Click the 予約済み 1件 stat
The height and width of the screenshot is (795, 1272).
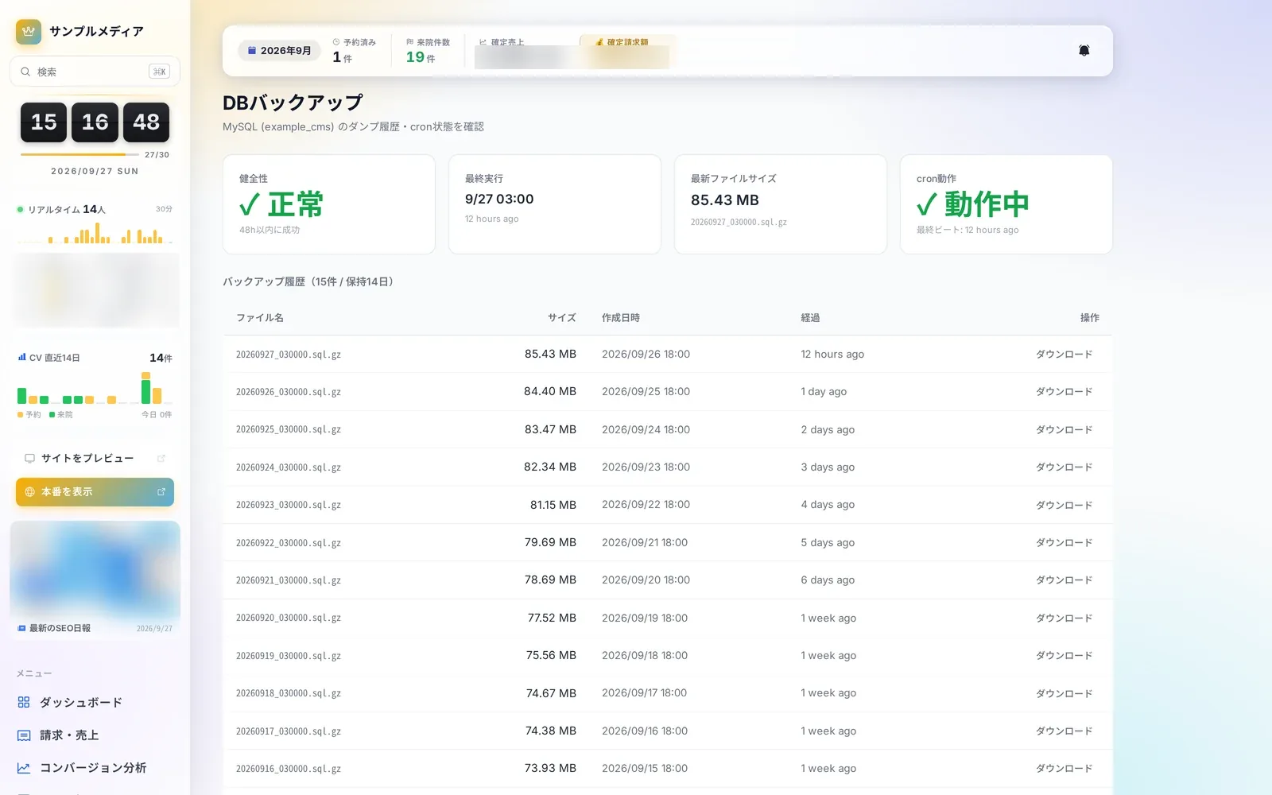pyautogui.click(x=355, y=50)
